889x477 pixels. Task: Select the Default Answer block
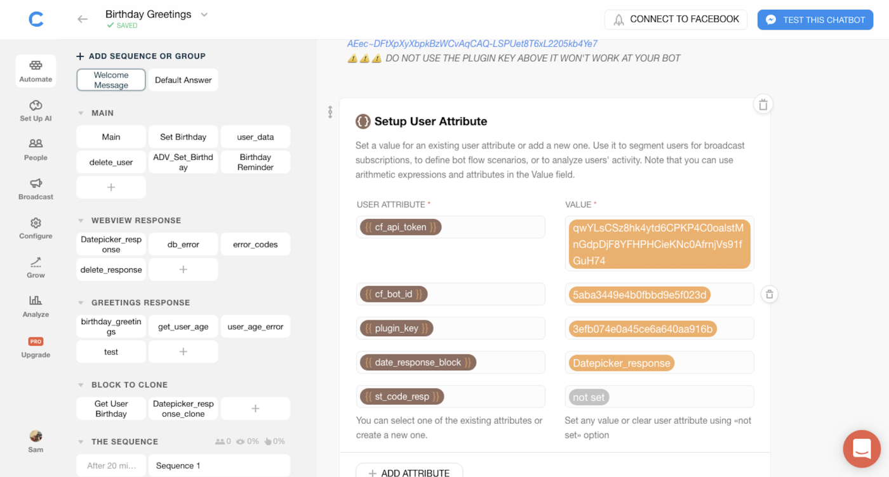183,80
